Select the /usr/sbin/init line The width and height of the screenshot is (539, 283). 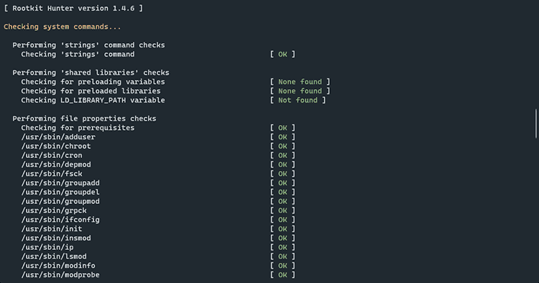coord(52,229)
